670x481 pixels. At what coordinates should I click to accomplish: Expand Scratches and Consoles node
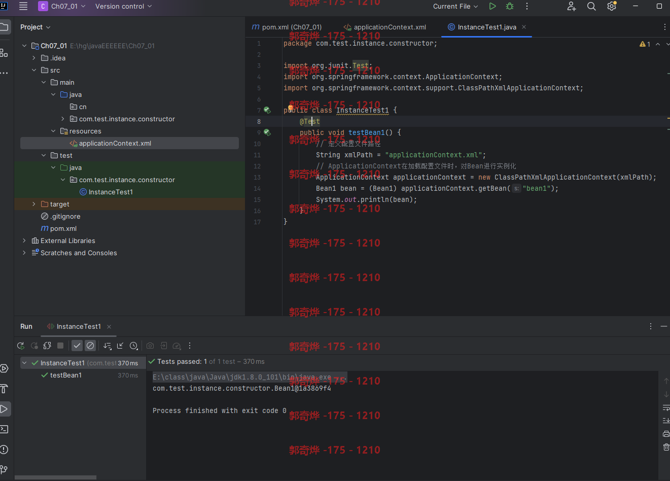point(24,253)
